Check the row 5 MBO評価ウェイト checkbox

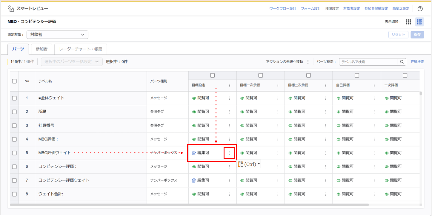click(x=14, y=153)
